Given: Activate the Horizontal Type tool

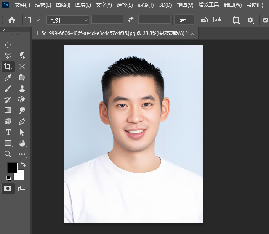Looking at the screenshot, I should click(x=8, y=132).
